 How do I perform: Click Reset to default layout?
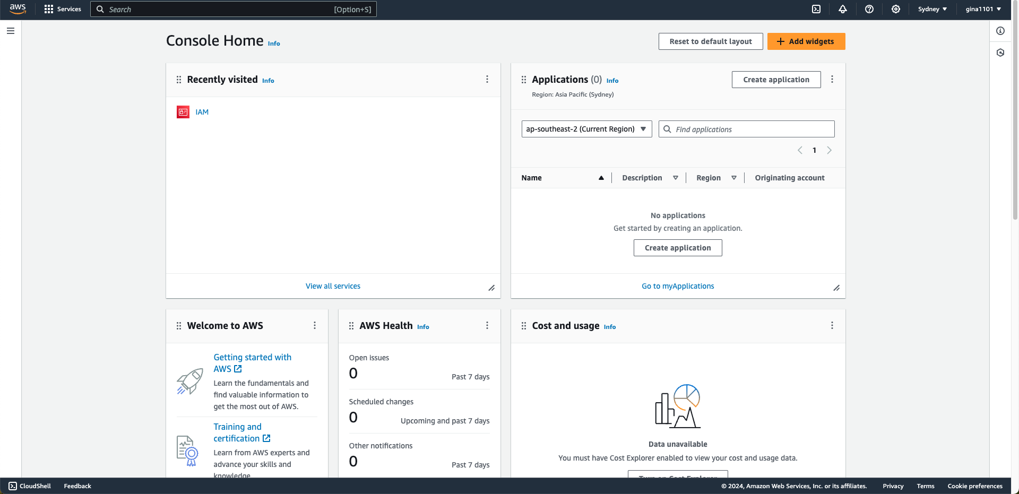(711, 41)
